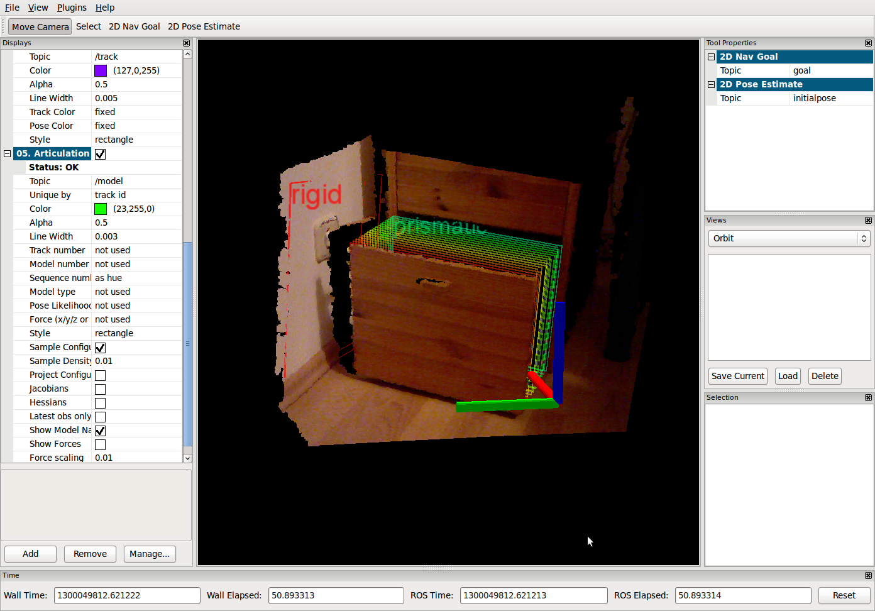Toggle the Jacobians checkbox
This screenshot has height=611, width=875.
pyautogui.click(x=101, y=389)
